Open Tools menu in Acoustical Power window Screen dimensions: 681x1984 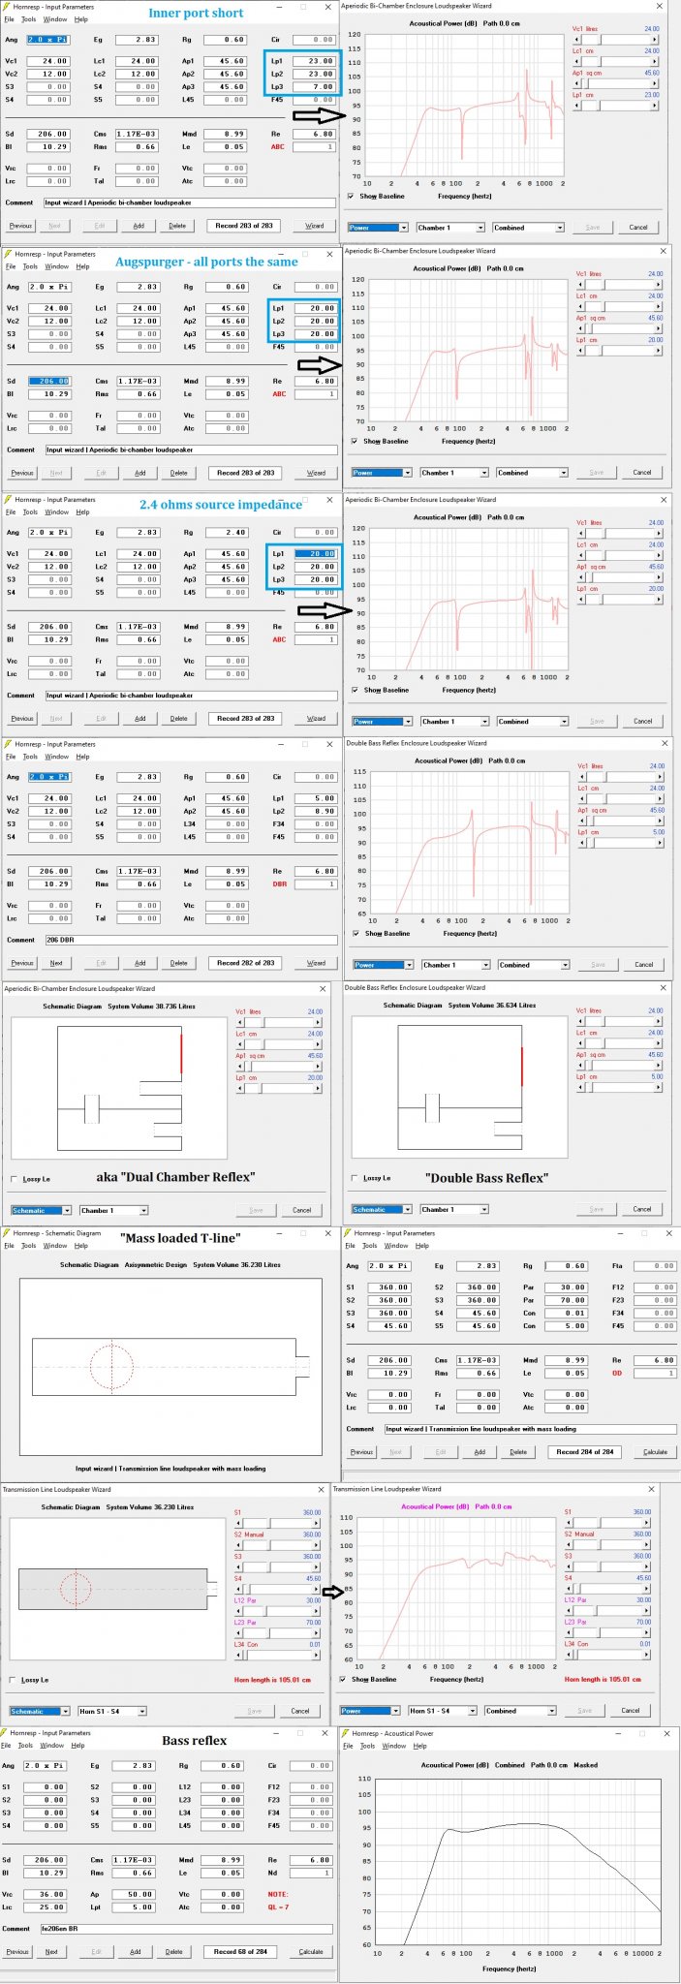(367, 1746)
